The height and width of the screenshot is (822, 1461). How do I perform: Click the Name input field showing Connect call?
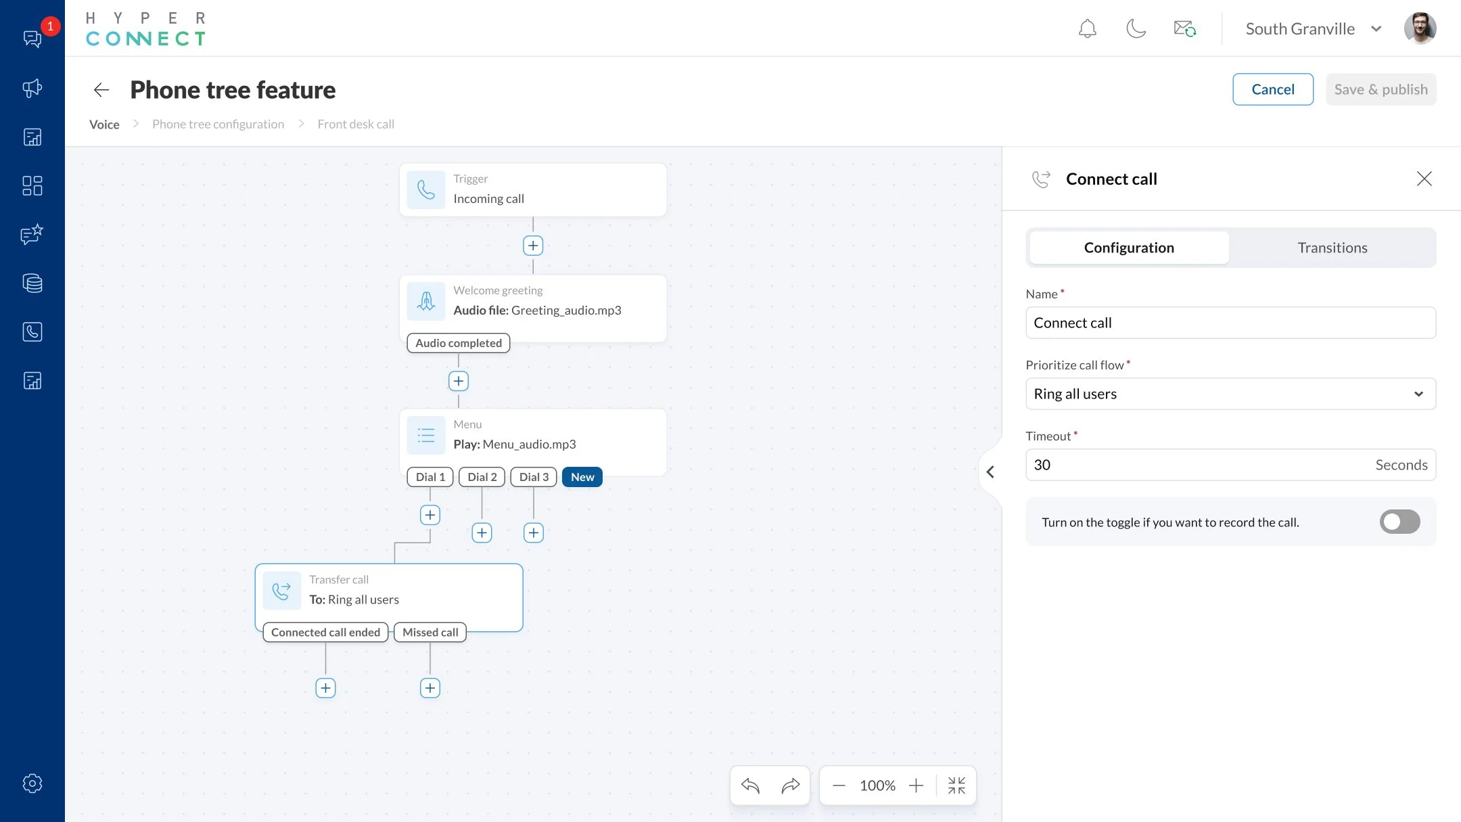coord(1230,323)
